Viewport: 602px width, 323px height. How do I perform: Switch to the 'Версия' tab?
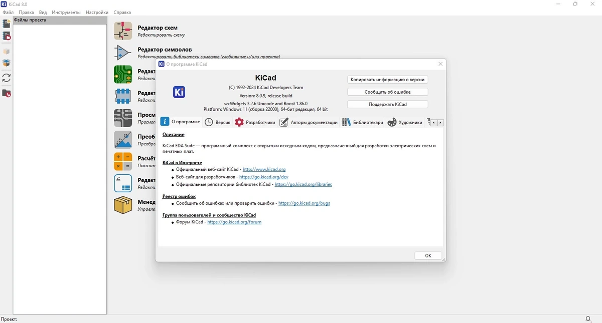pyautogui.click(x=218, y=122)
